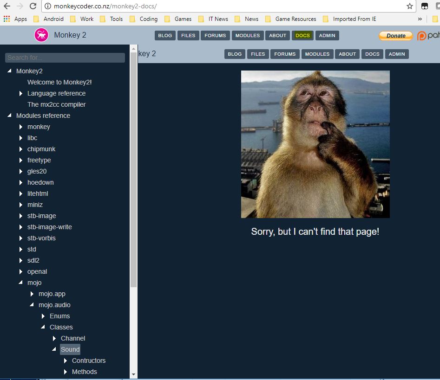Bookmark page with the star icon
440x380 pixels.
click(409, 6)
